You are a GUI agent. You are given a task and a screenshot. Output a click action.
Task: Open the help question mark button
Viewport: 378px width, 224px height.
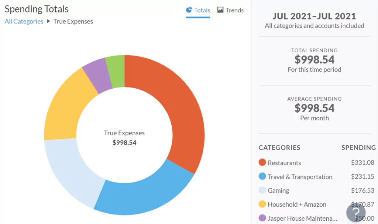[x=356, y=213]
